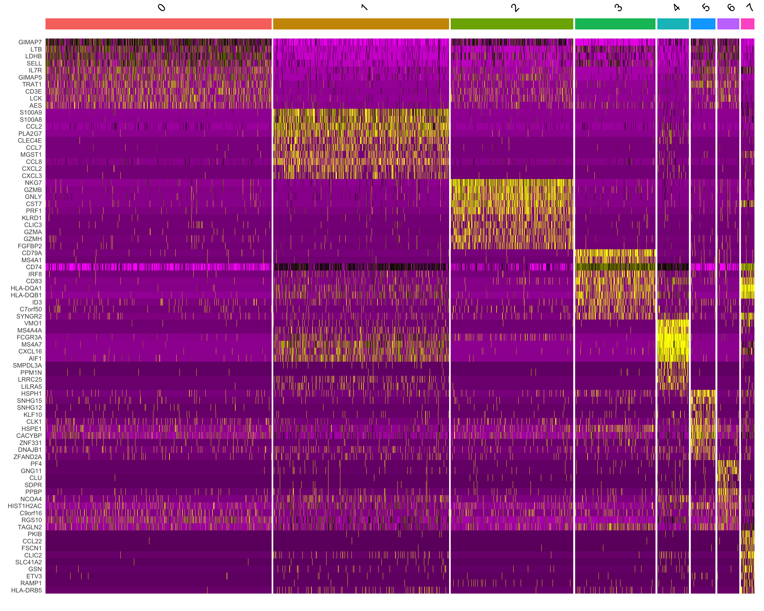Select the CXCL16 gene label

[x=30, y=351]
